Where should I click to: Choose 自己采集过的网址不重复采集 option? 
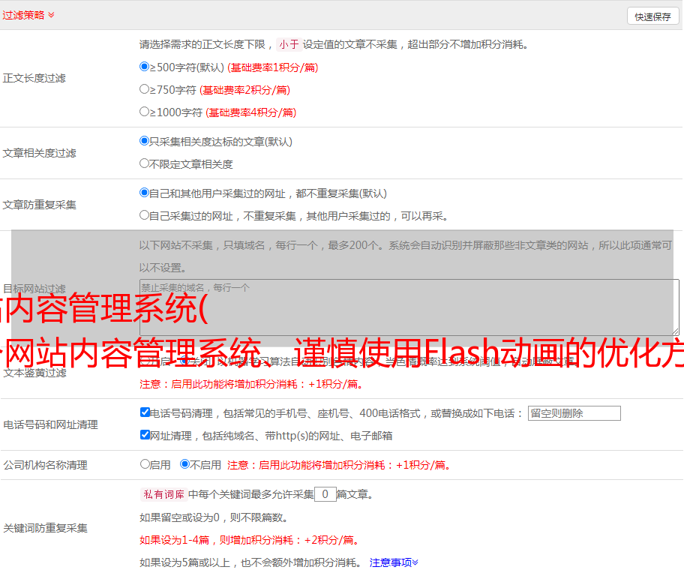pos(145,215)
